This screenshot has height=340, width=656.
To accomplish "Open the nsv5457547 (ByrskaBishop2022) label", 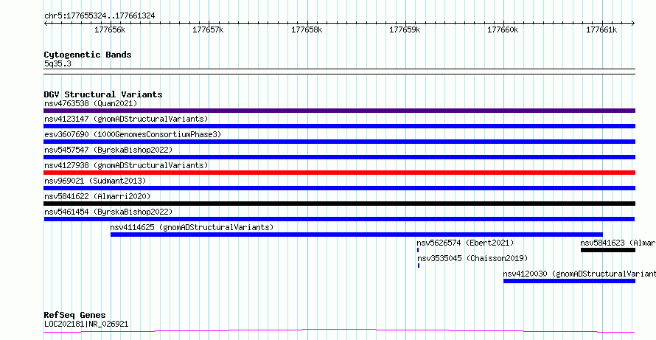I will point(108,150).
